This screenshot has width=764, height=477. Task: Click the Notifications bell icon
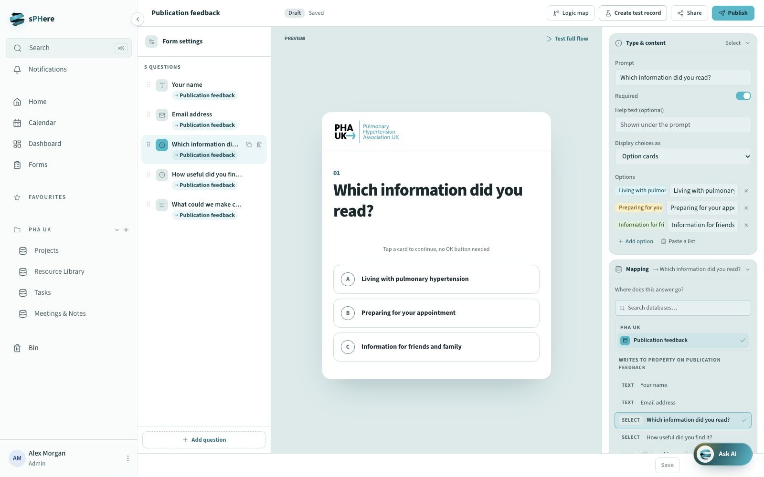17,69
